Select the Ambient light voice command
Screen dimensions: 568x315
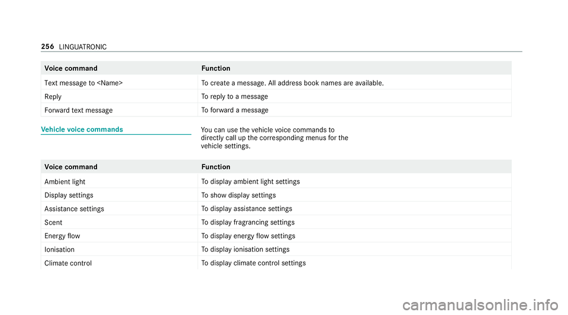tap(65, 181)
